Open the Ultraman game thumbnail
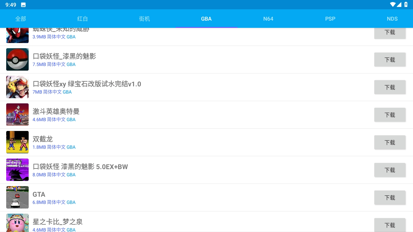The height and width of the screenshot is (232, 413). 17,115
